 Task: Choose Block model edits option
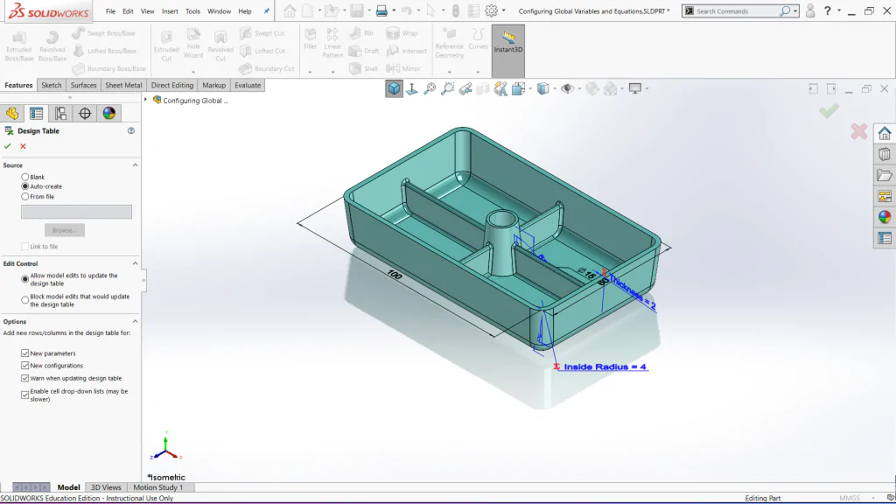coord(25,300)
